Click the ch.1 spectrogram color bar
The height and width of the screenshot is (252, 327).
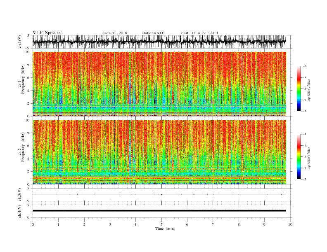click(299, 89)
